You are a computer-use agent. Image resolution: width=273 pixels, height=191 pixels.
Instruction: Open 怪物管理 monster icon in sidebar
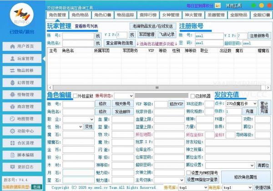(x=12, y=95)
